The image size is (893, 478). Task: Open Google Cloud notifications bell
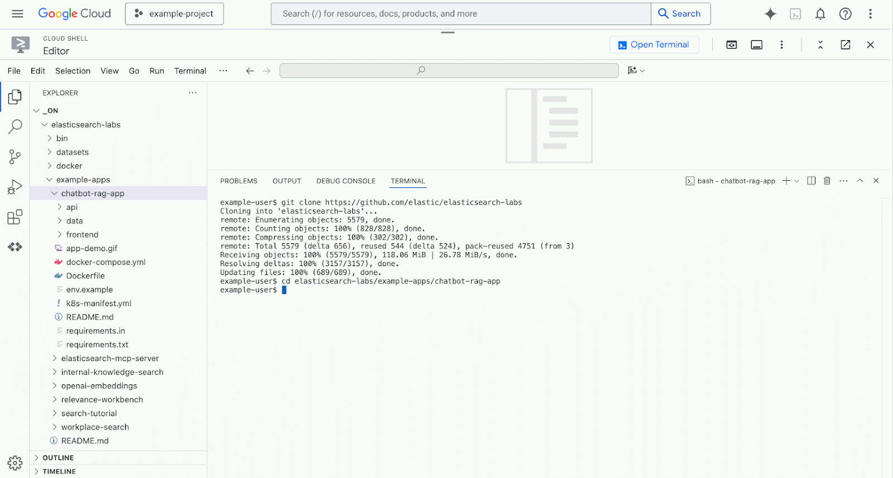(820, 14)
